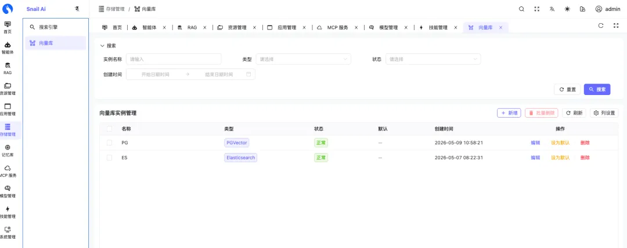
Task: Open the 类型 dropdown
Action: (303, 59)
